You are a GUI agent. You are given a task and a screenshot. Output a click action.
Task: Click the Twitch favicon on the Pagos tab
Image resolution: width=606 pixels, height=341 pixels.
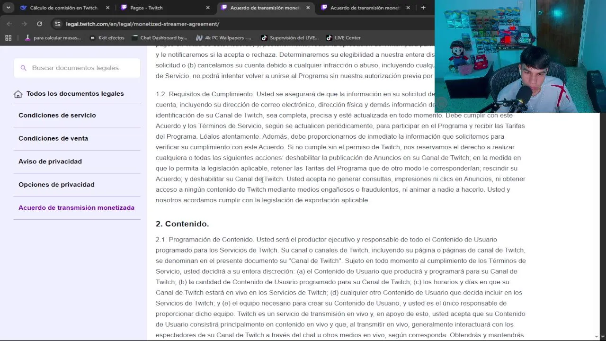[124, 8]
